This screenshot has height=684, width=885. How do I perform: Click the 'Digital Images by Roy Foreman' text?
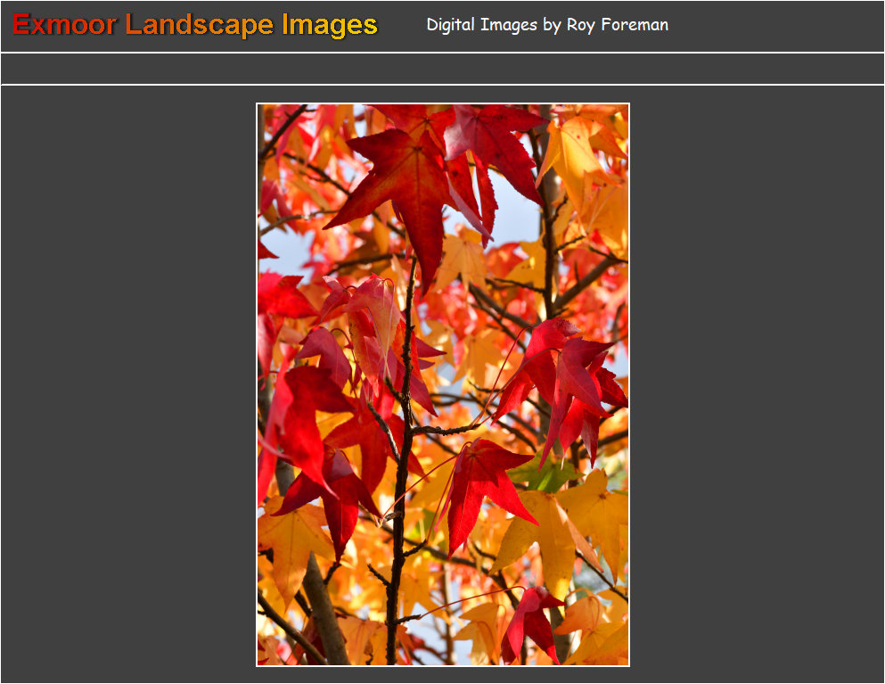click(x=547, y=25)
